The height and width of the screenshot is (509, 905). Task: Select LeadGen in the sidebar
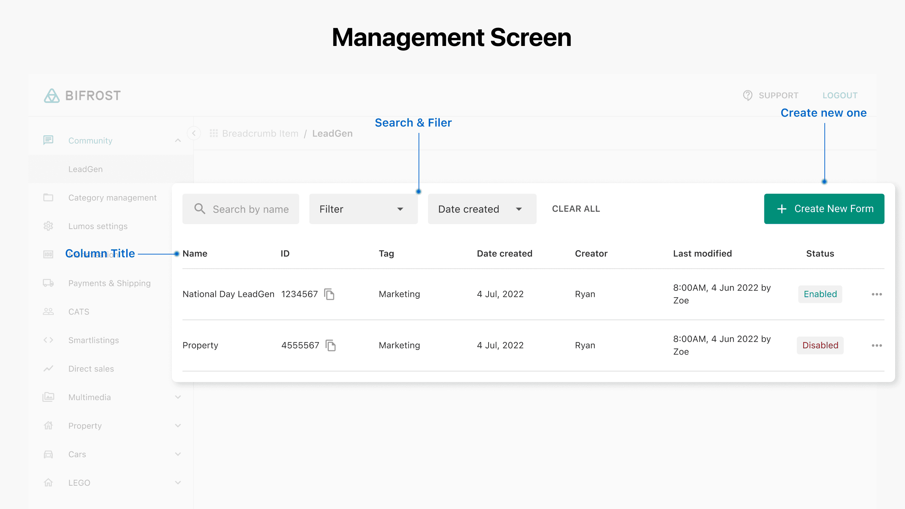click(x=86, y=169)
